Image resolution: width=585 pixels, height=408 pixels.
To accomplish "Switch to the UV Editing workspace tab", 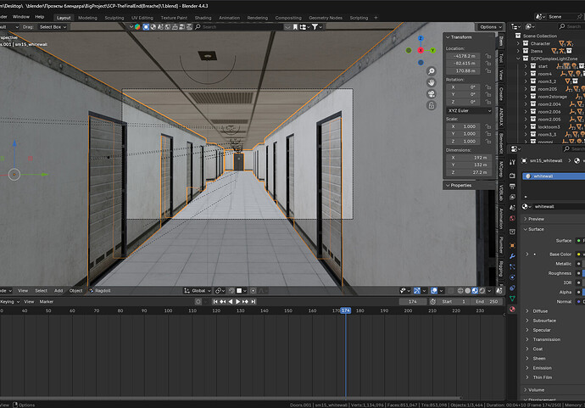I will pyautogui.click(x=142, y=18).
